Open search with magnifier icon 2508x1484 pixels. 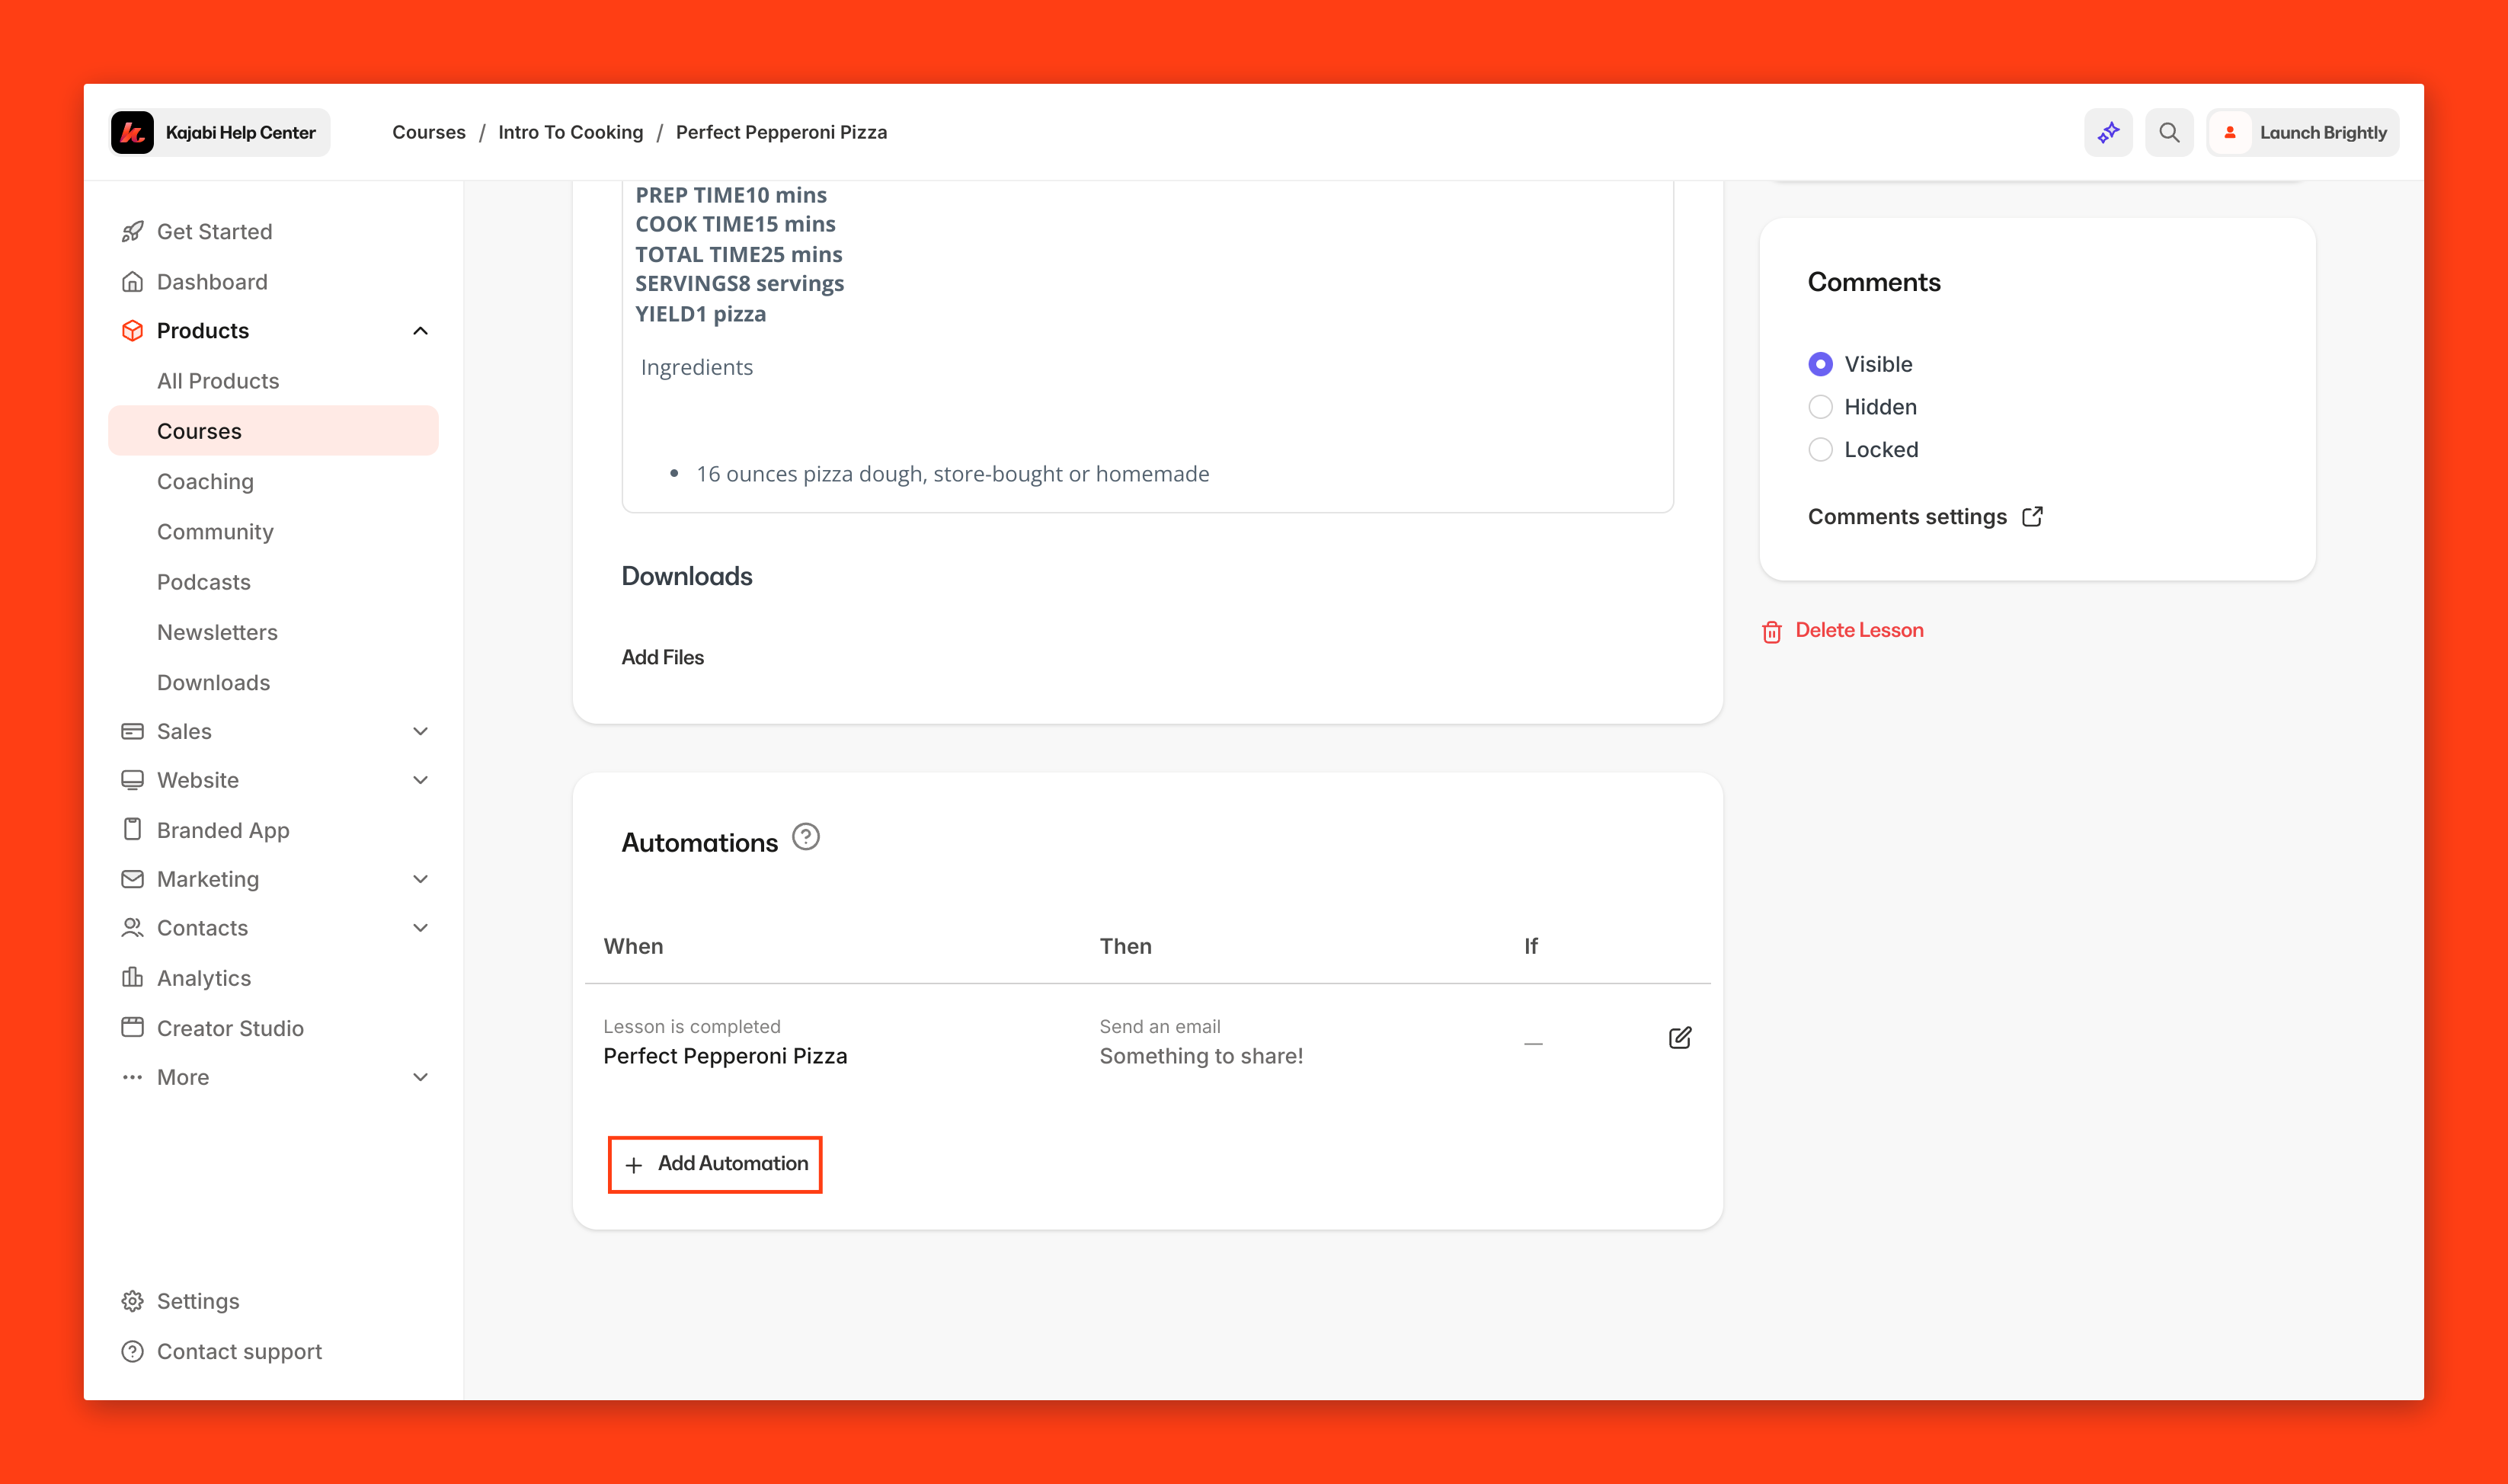pyautogui.click(x=2168, y=132)
